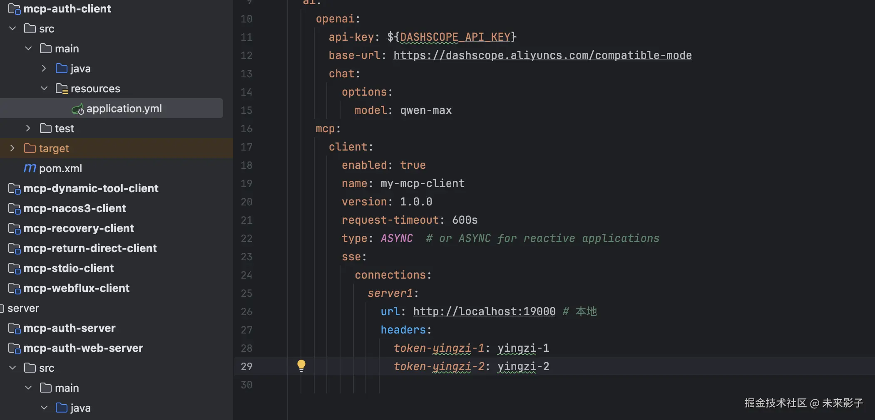This screenshot has height=420, width=875.
Task: Click the src folder icon under mcp-auth-web-server
Action: click(30, 368)
